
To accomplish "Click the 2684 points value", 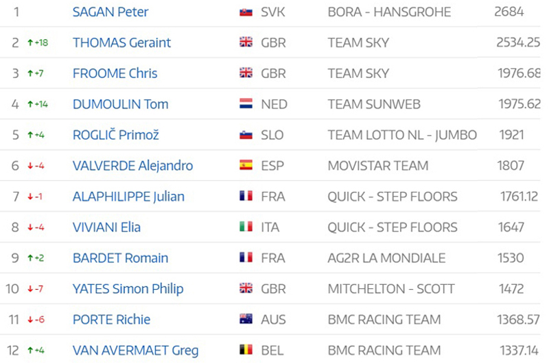I will (x=509, y=12).
